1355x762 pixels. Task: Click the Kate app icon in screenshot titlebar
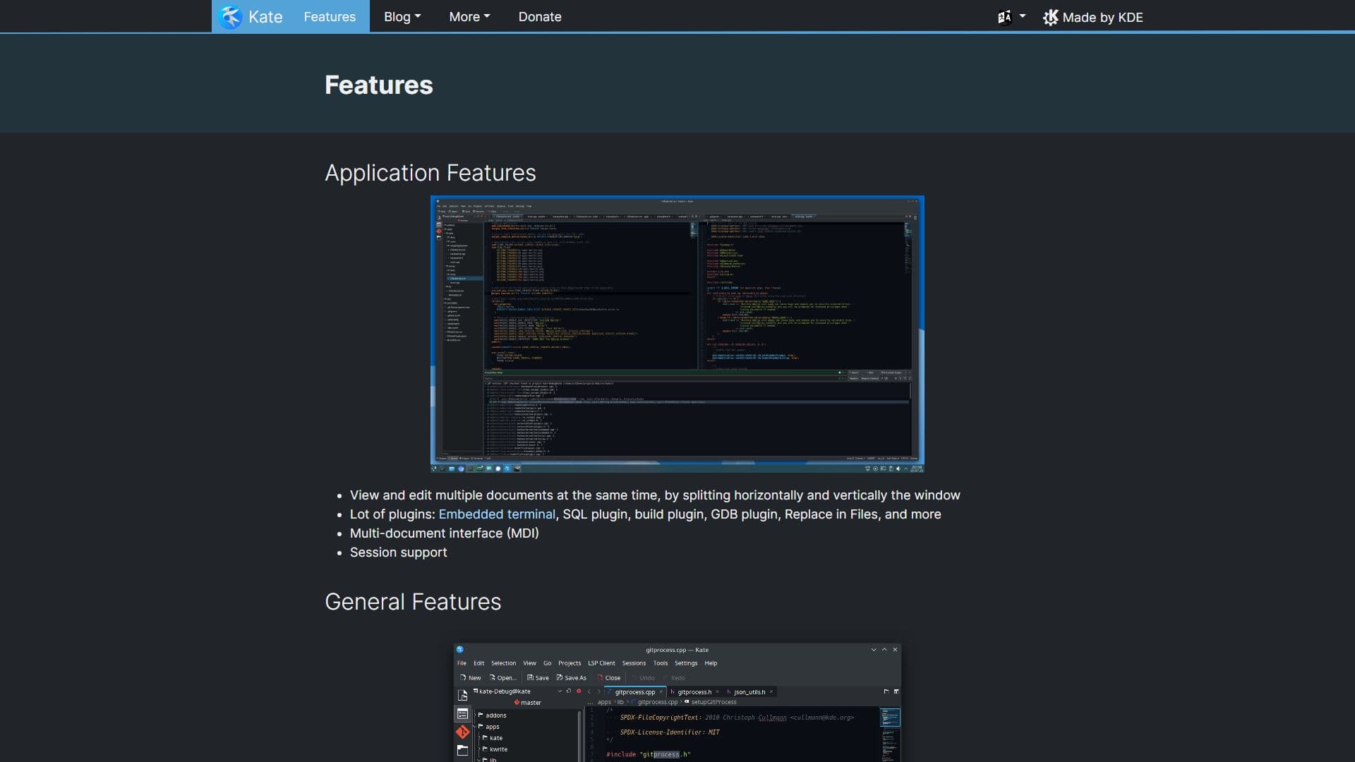460,650
